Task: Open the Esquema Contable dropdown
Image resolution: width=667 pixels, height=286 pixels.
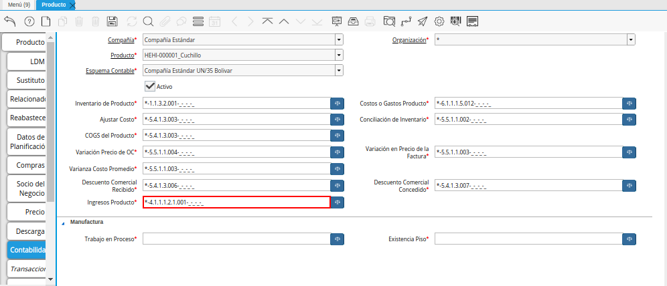Action: click(339, 70)
